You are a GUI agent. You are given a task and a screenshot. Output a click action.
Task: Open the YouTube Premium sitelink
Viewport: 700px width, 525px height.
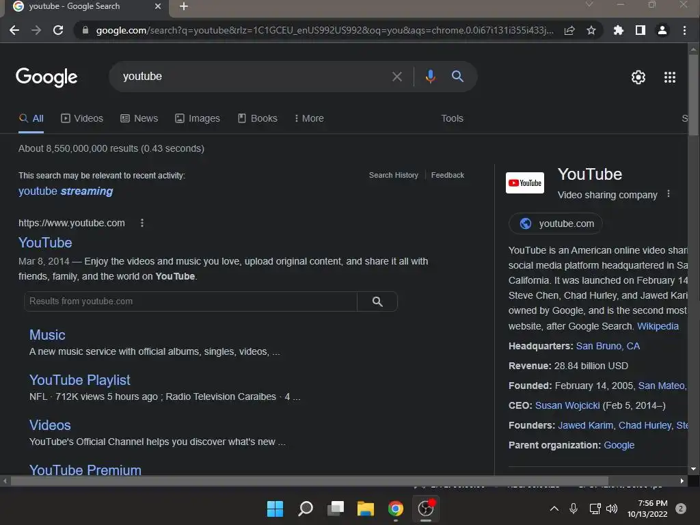coord(85,470)
